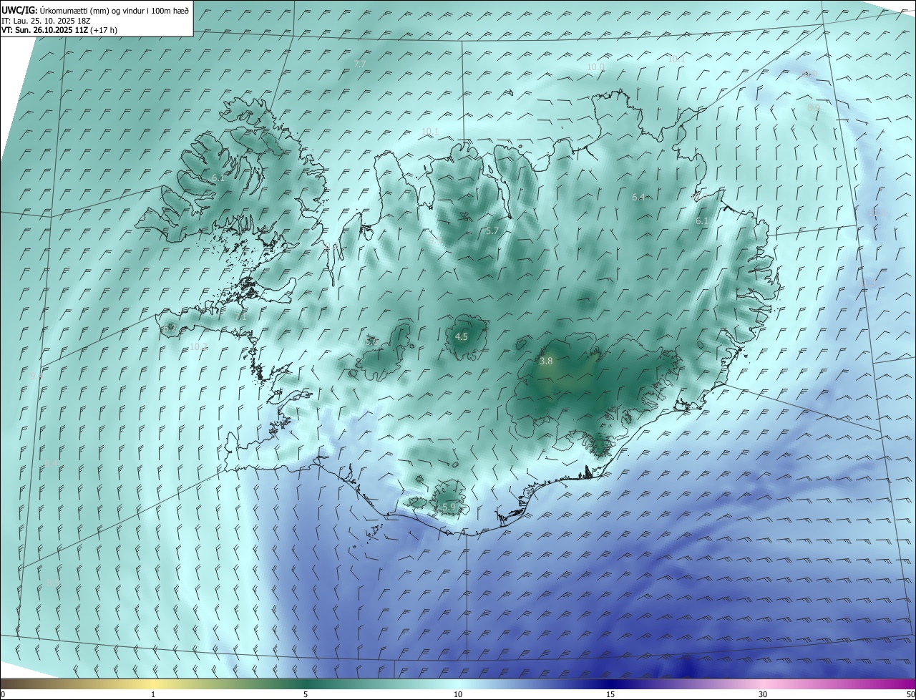916x700 pixels.
Task: Click the title text 'Úrkomumætti (mm) og vindur í 100m hæð'
Action: 113,10
